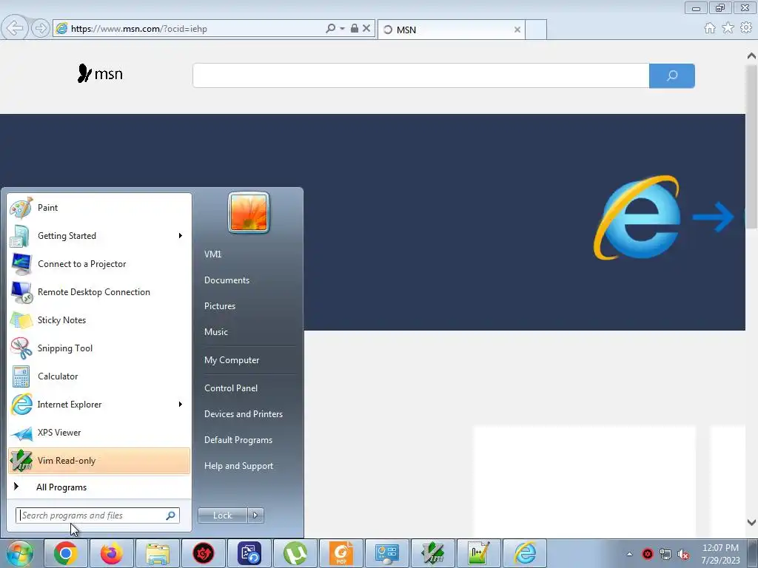Click the Windows Start orb

(19, 553)
